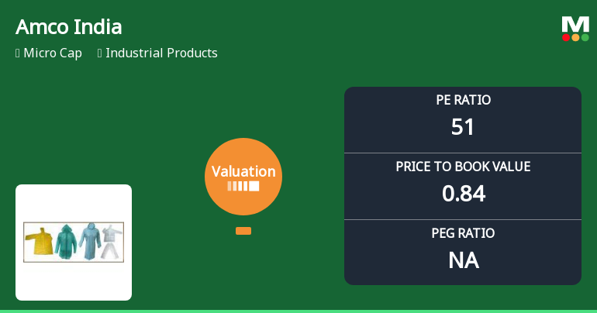This screenshot has width=597, height=313.
Task: Click the price to book value 0.84
Action: [463, 194]
